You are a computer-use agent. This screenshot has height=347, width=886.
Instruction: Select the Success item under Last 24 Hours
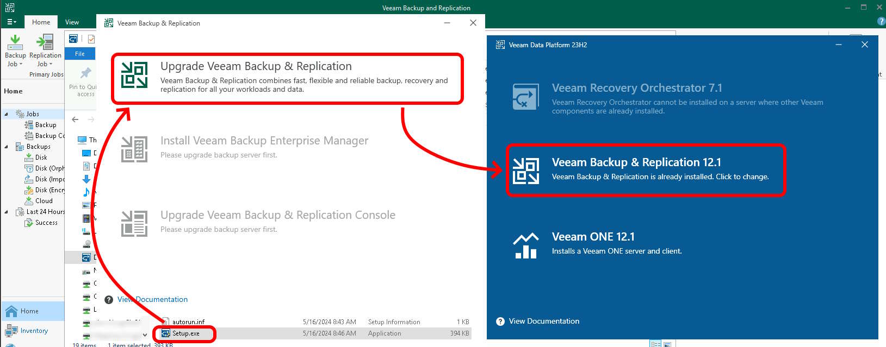point(46,223)
